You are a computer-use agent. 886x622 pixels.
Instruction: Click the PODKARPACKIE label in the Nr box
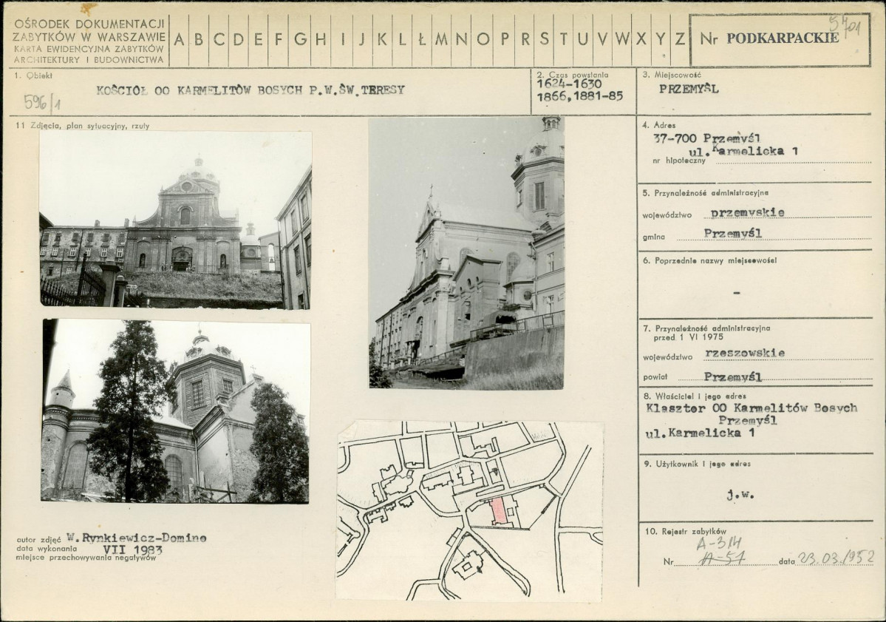point(782,39)
